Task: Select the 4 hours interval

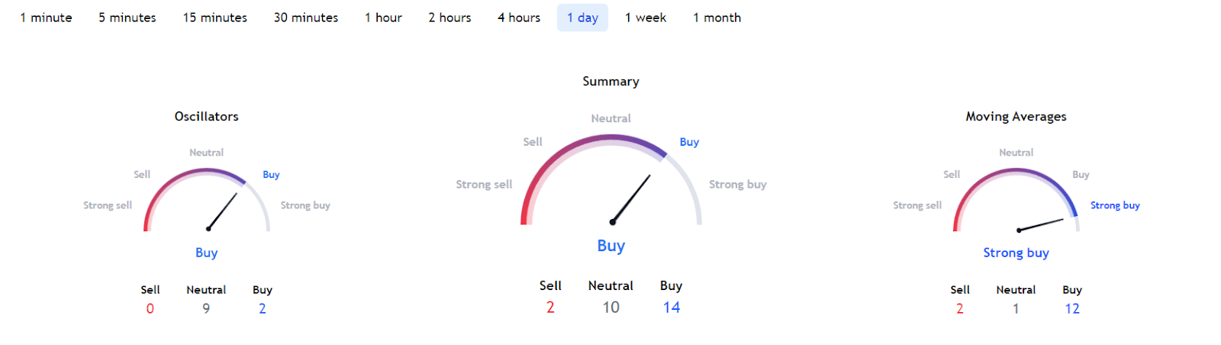Action: point(519,18)
